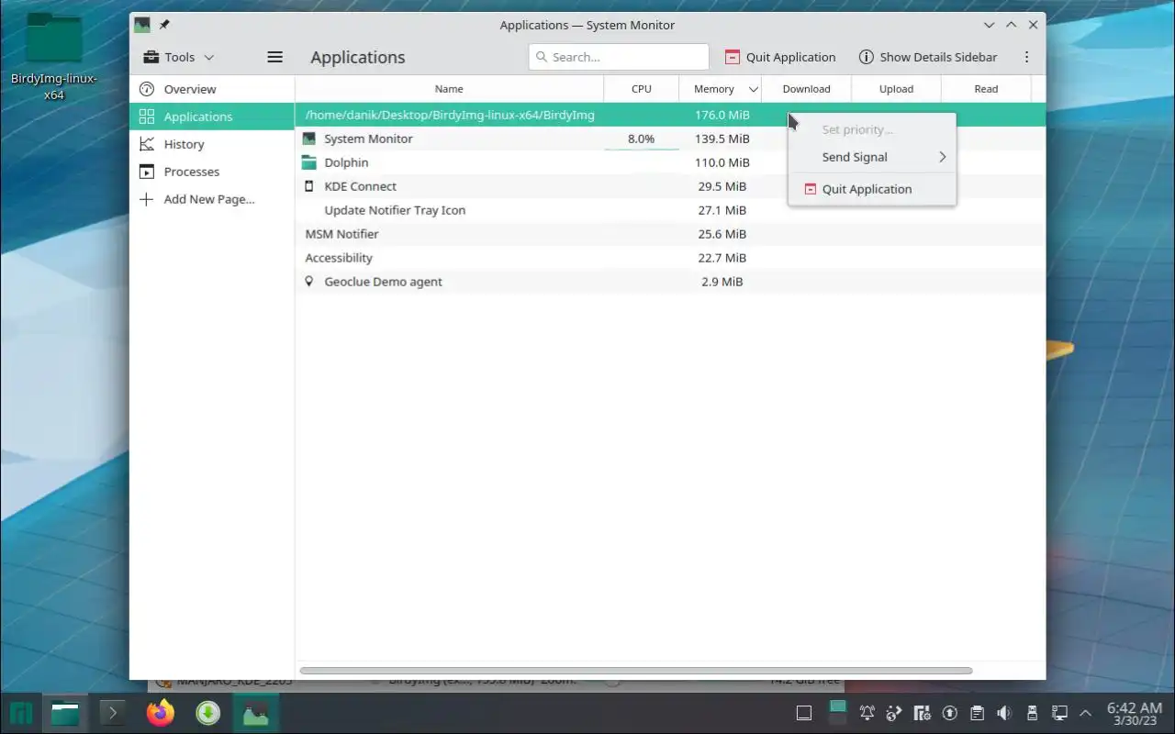The height and width of the screenshot is (734, 1175).
Task: Select the Applications sidebar page
Action: tap(212, 117)
